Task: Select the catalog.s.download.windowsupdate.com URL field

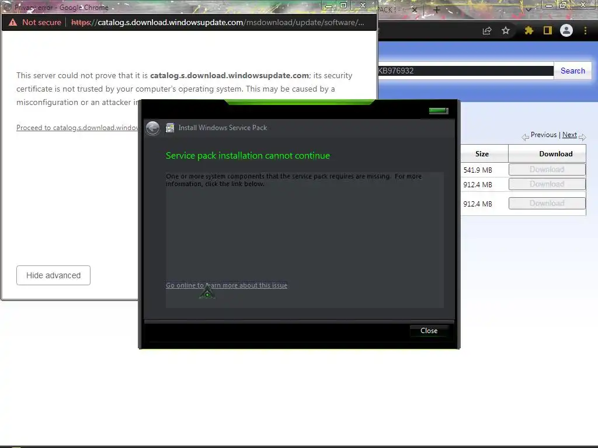Action: 217,23
